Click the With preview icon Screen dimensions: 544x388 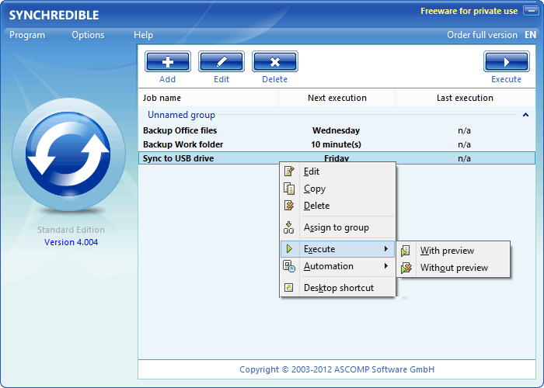point(406,251)
